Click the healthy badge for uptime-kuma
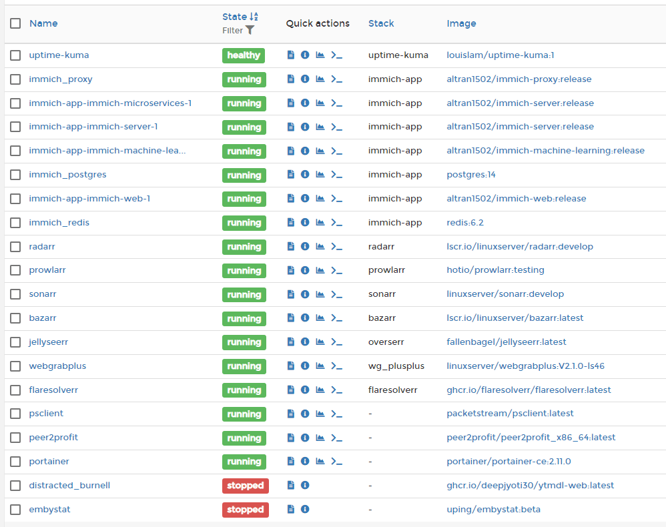The width and height of the screenshot is (666, 527). 244,55
